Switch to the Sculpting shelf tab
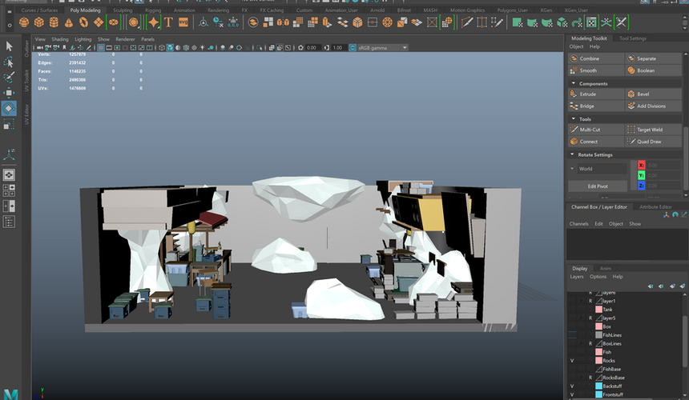Image resolution: width=689 pixels, height=400 pixels. pos(123,10)
